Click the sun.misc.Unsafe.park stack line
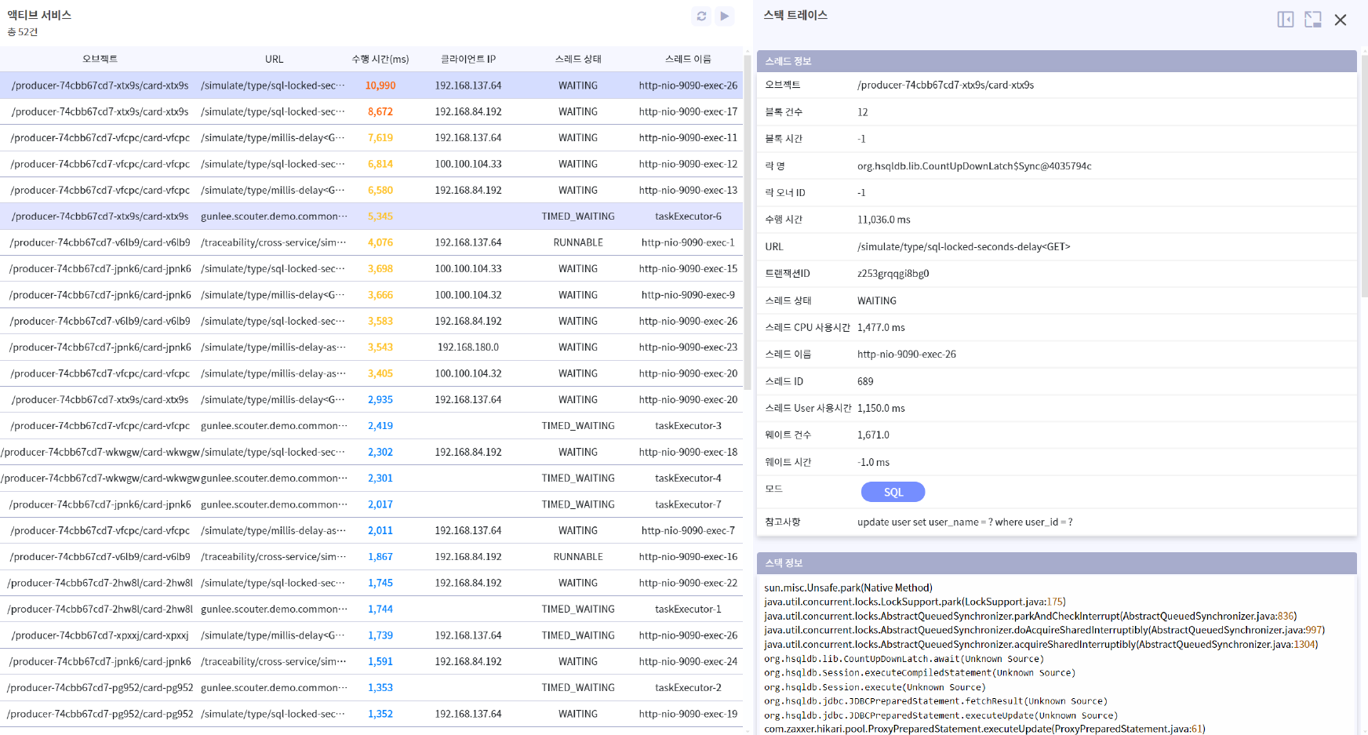The image size is (1368, 735). [x=848, y=588]
